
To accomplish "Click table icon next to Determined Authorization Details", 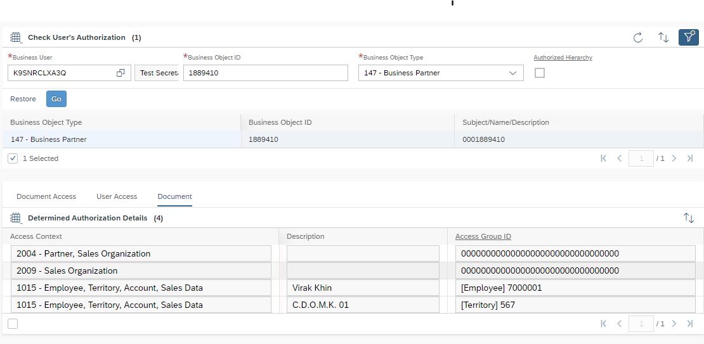I will coord(16,218).
